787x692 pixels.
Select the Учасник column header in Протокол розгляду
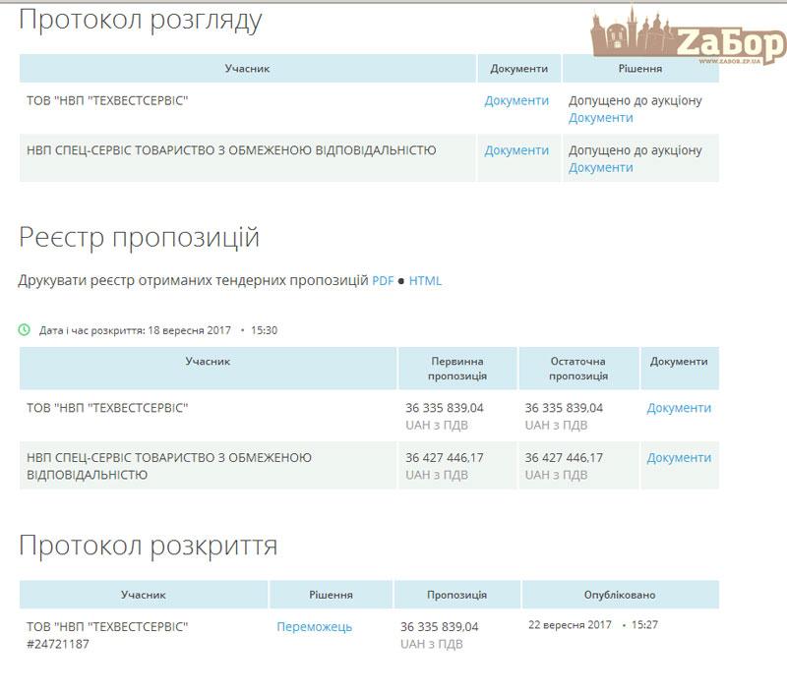[x=248, y=69]
